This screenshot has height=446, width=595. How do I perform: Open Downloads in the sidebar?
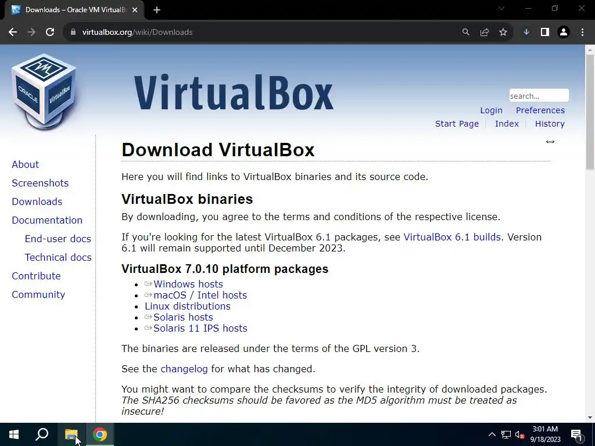point(37,202)
